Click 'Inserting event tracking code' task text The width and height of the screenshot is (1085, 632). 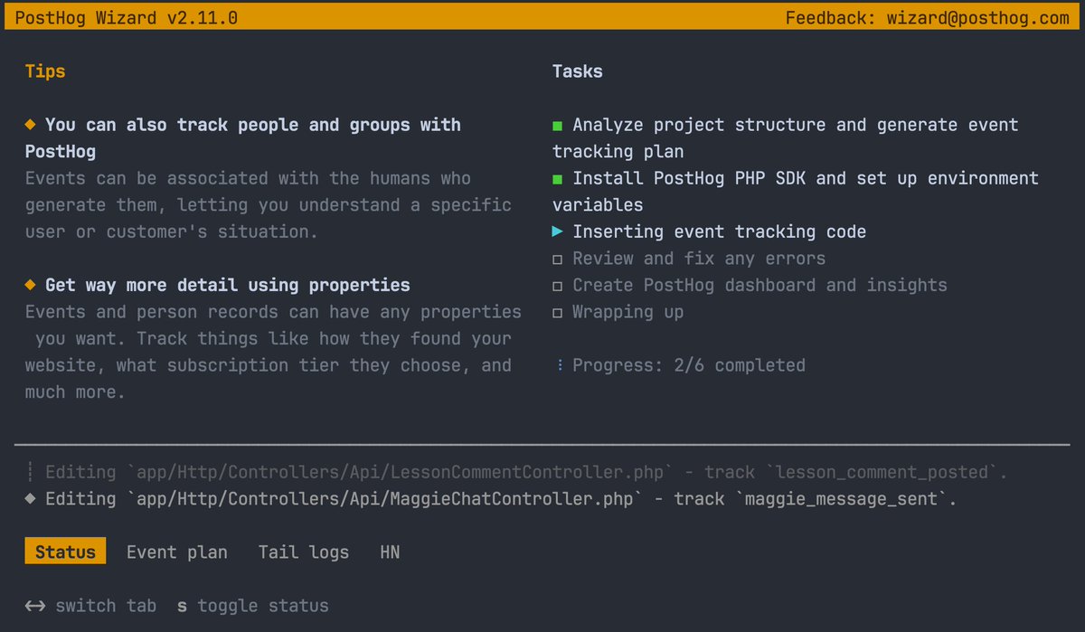tap(720, 231)
